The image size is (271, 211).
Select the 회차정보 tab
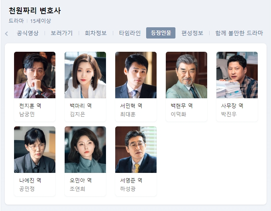(x=96, y=33)
